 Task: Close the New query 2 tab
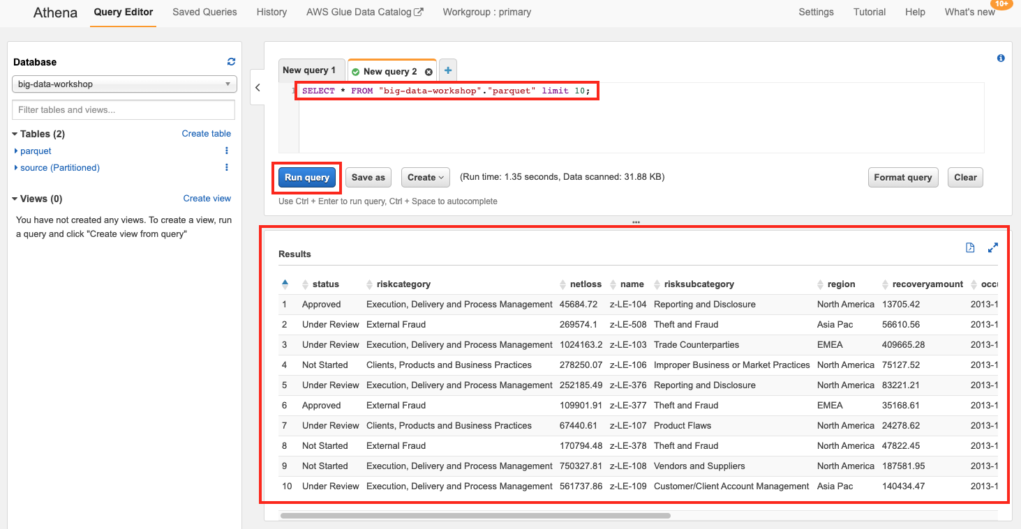428,72
